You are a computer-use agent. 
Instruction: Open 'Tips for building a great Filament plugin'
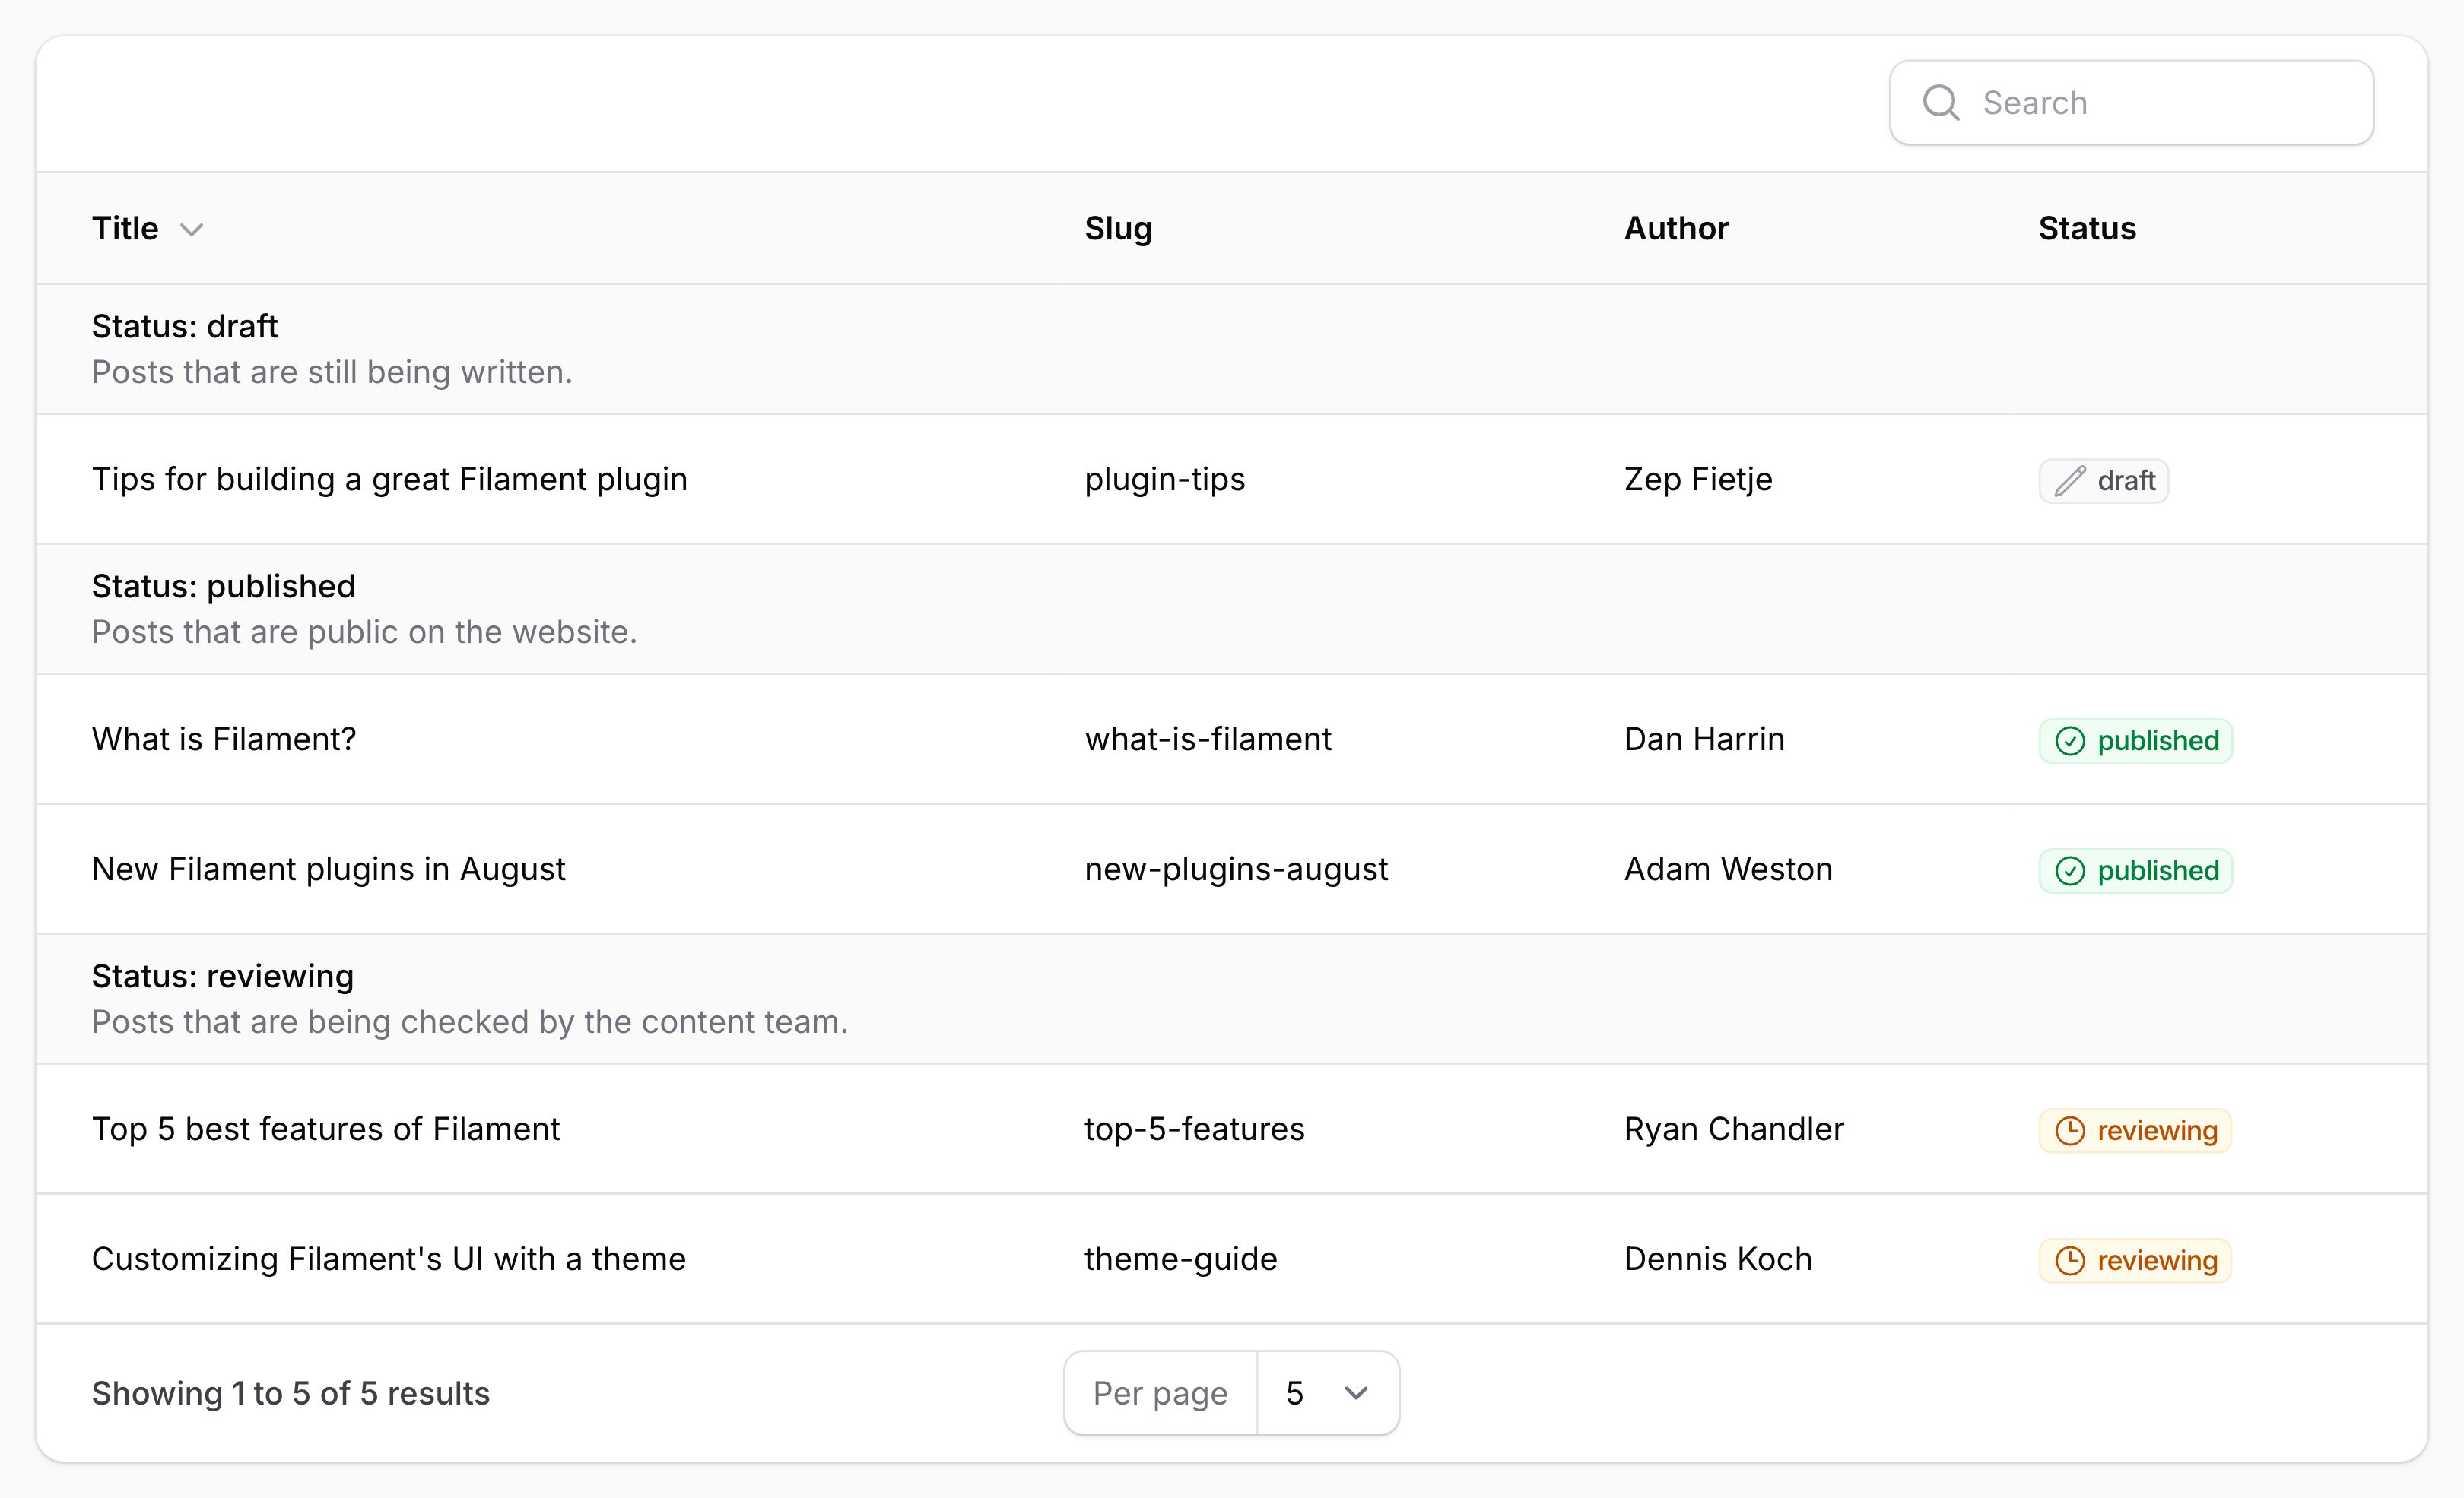390,480
